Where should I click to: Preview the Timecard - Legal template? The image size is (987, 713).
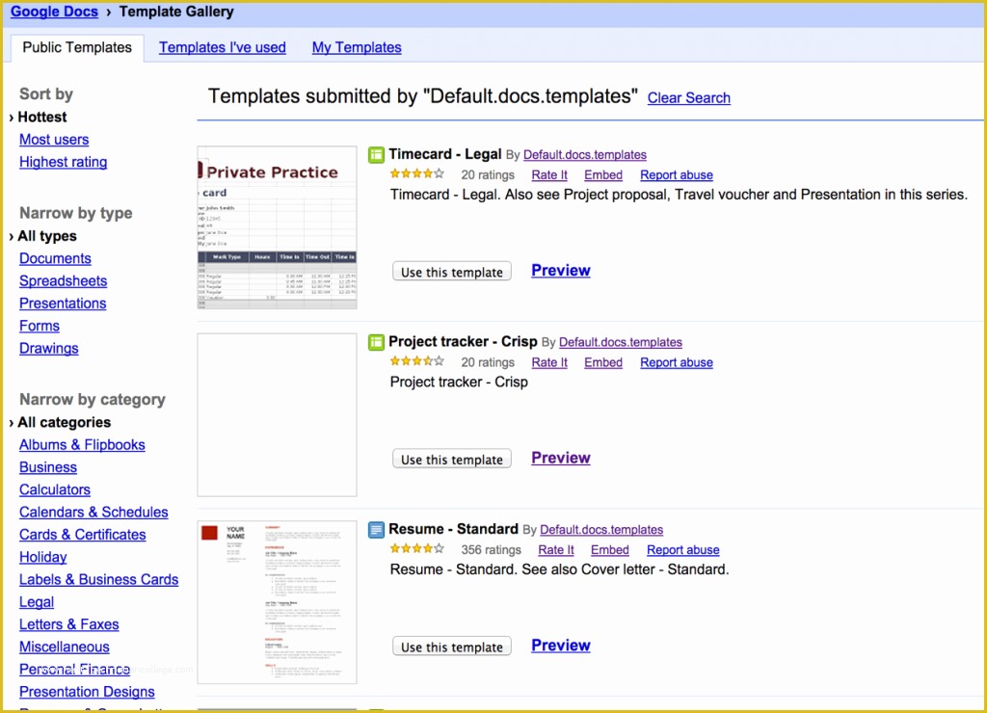[561, 271]
